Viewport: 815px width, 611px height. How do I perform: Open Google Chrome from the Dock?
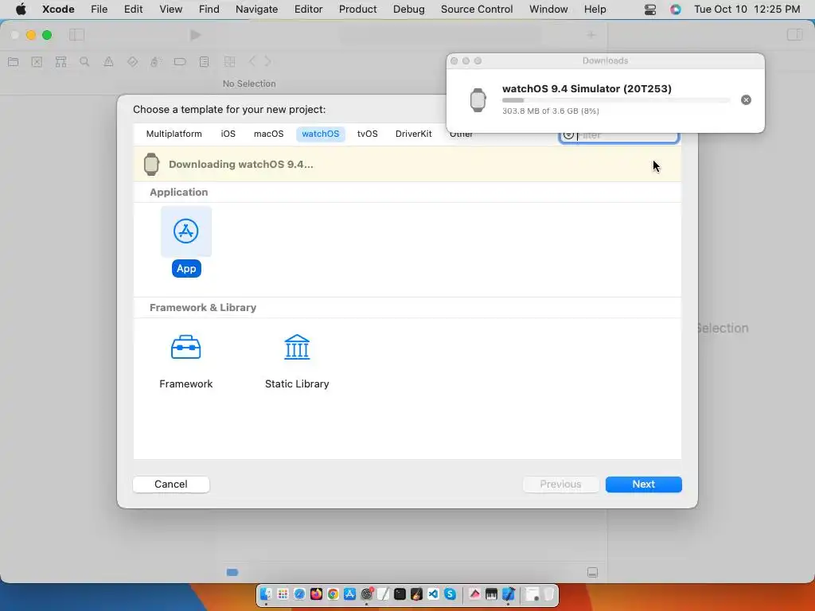pyautogui.click(x=333, y=593)
